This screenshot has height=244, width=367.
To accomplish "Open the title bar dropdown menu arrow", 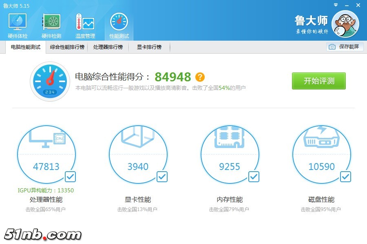I will pyautogui.click(x=335, y=5).
